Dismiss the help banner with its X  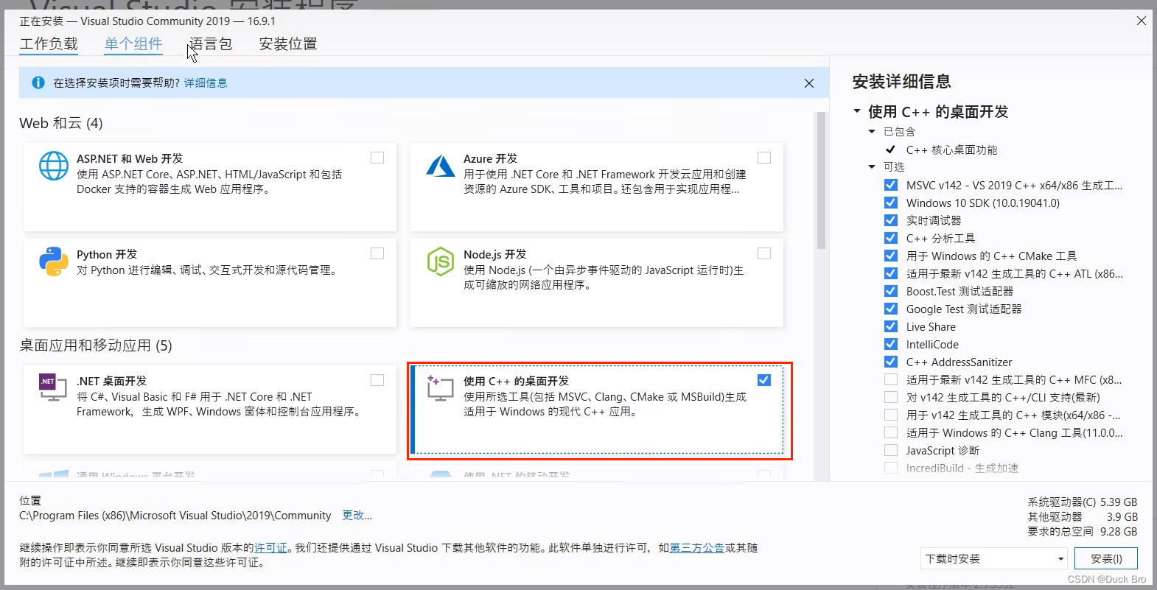[809, 83]
